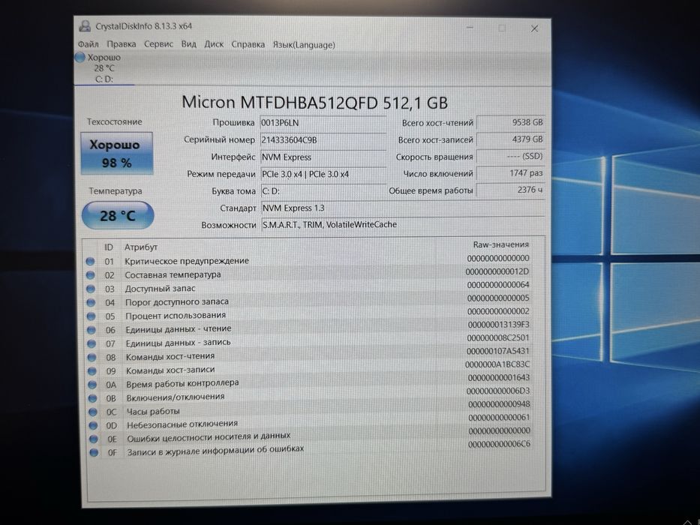
Task: Click status icon of row 0E Ошибки целостности
Action: pos(93,439)
